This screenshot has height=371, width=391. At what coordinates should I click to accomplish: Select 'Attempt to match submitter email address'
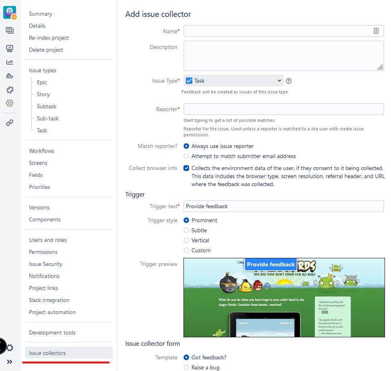(186, 156)
